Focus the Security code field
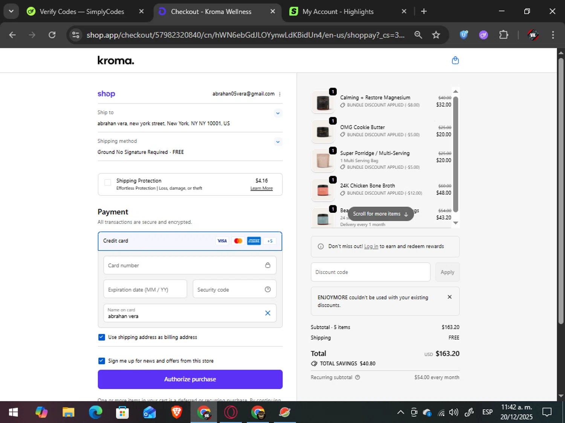Screen dimensions: 565x423 click(234, 289)
